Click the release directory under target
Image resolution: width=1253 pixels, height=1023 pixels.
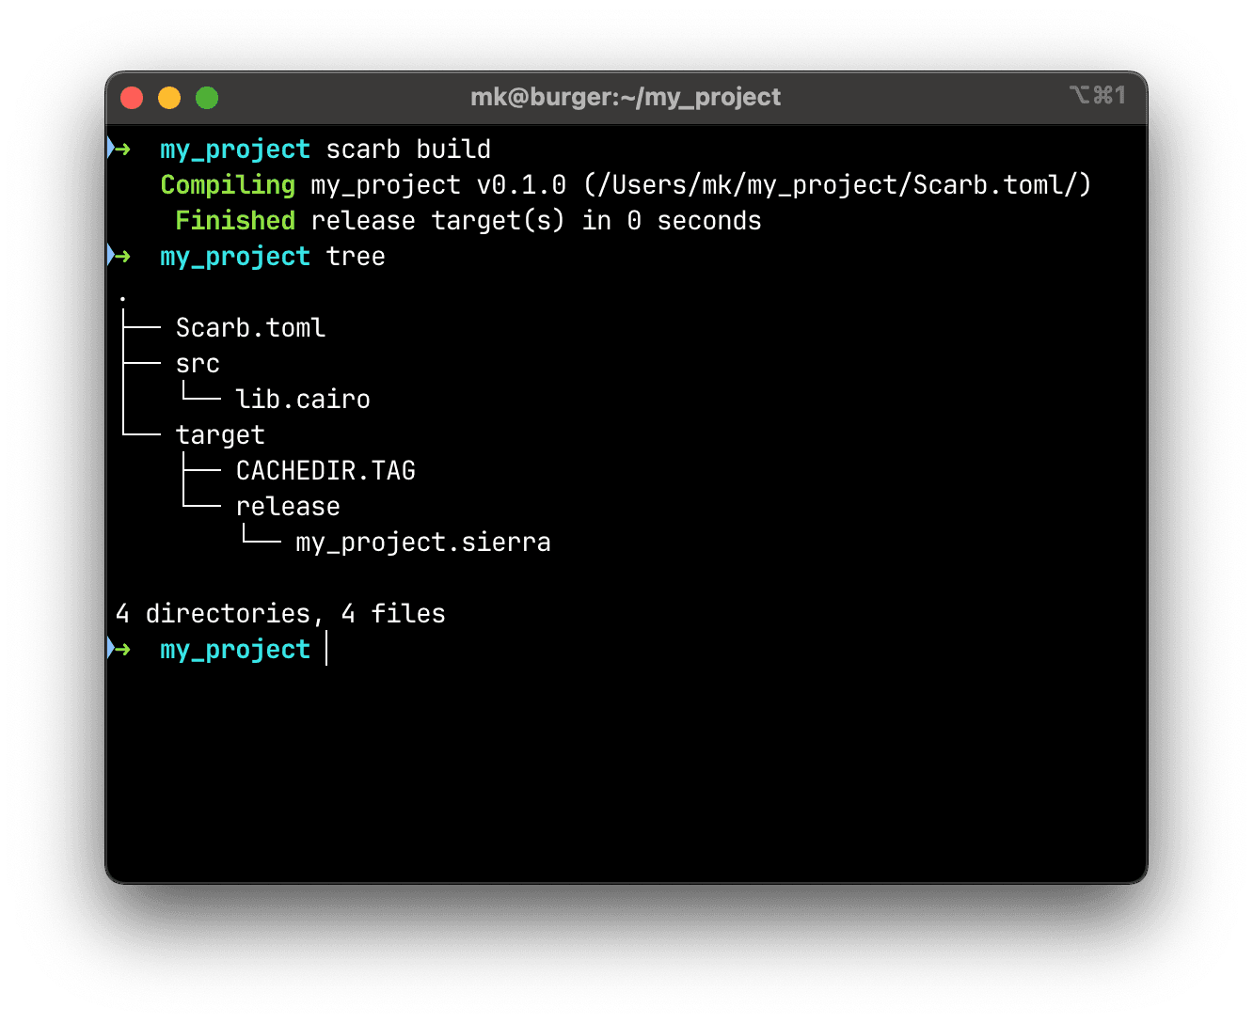(x=288, y=507)
